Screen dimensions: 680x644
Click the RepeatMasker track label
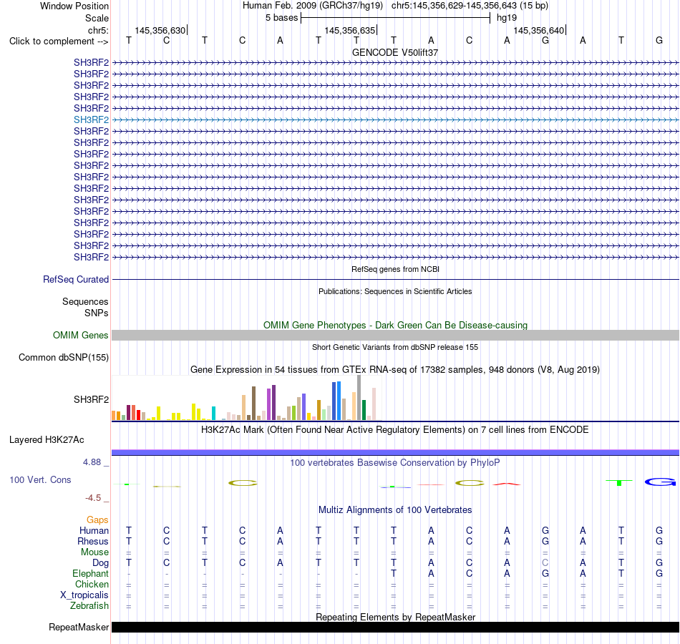[x=79, y=627]
